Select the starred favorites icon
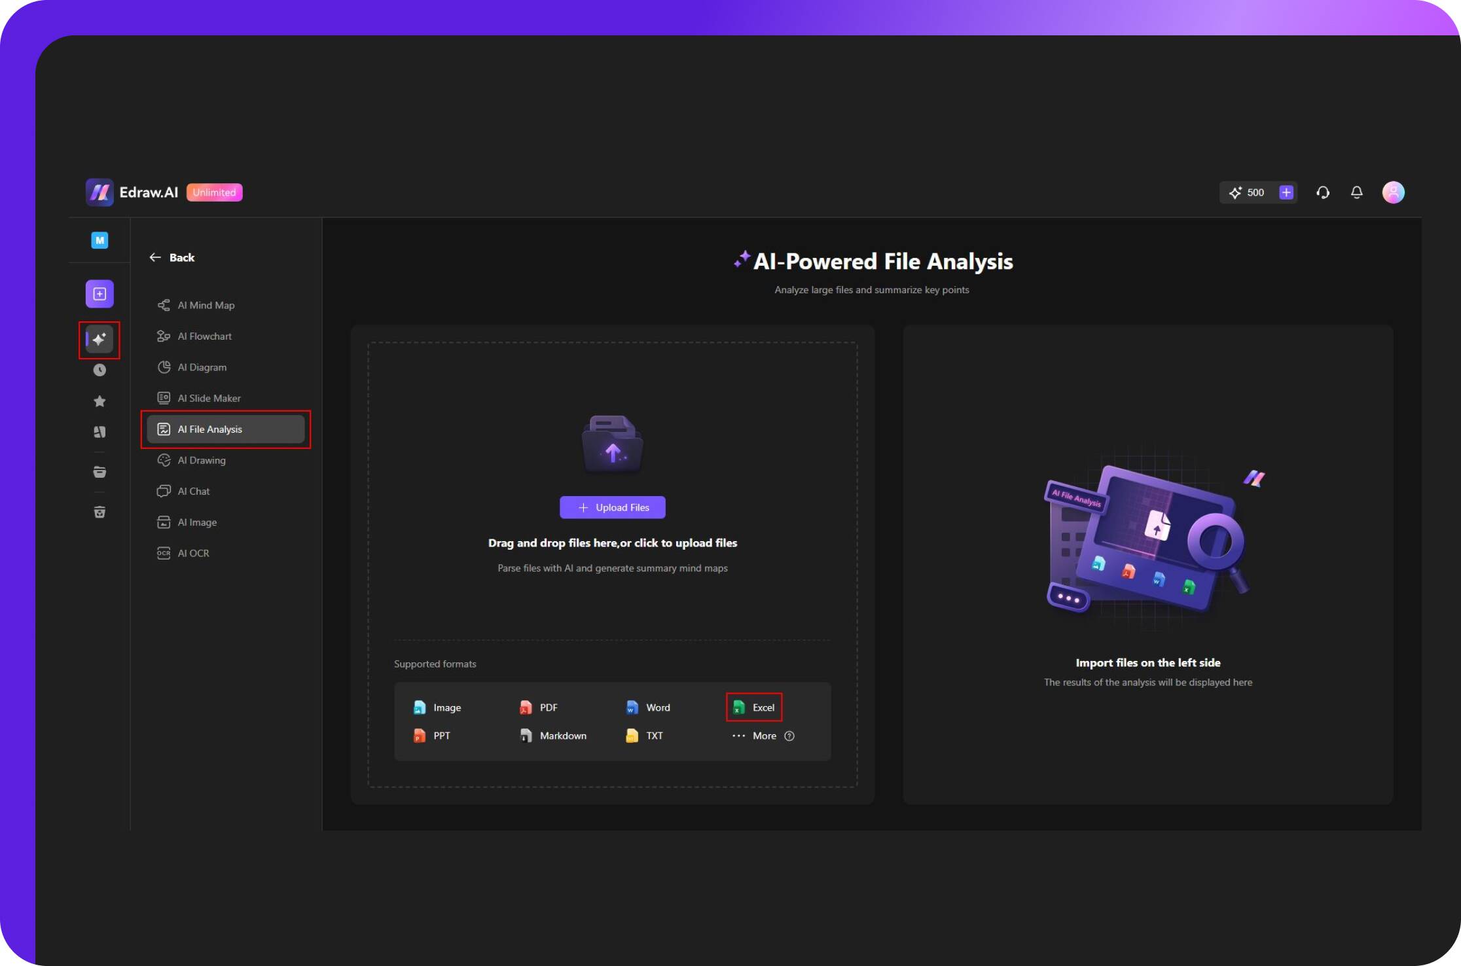 click(x=99, y=401)
